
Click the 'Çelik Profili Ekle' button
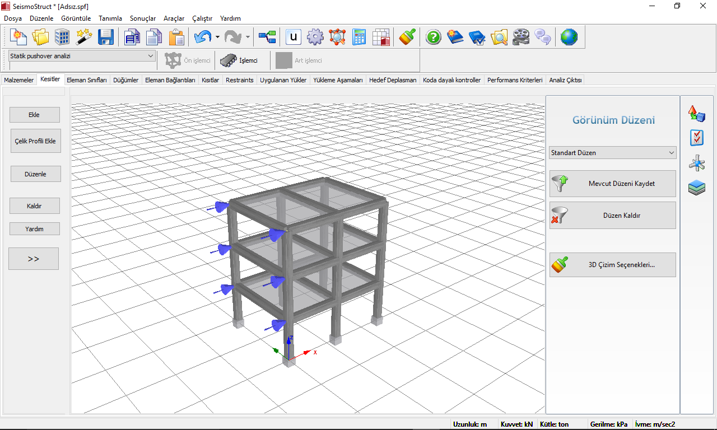pyautogui.click(x=35, y=141)
